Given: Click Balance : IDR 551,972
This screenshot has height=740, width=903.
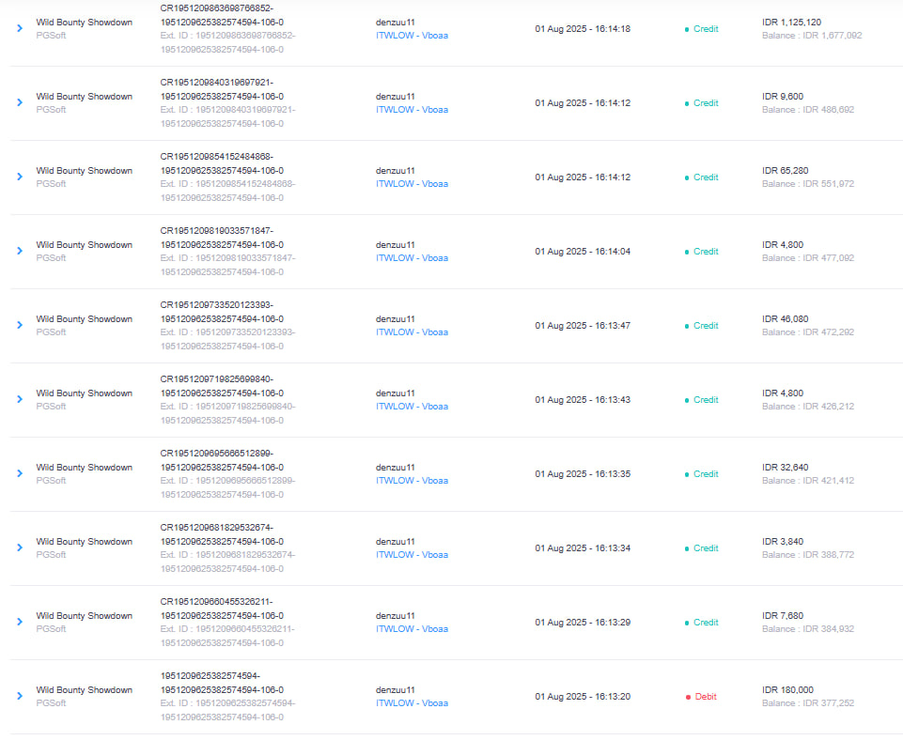Looking at the screenshot, I should tap(808, 183).
